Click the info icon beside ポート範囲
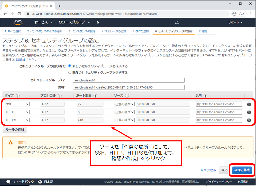The image size is (256, 186). click(x=95, y=96)
